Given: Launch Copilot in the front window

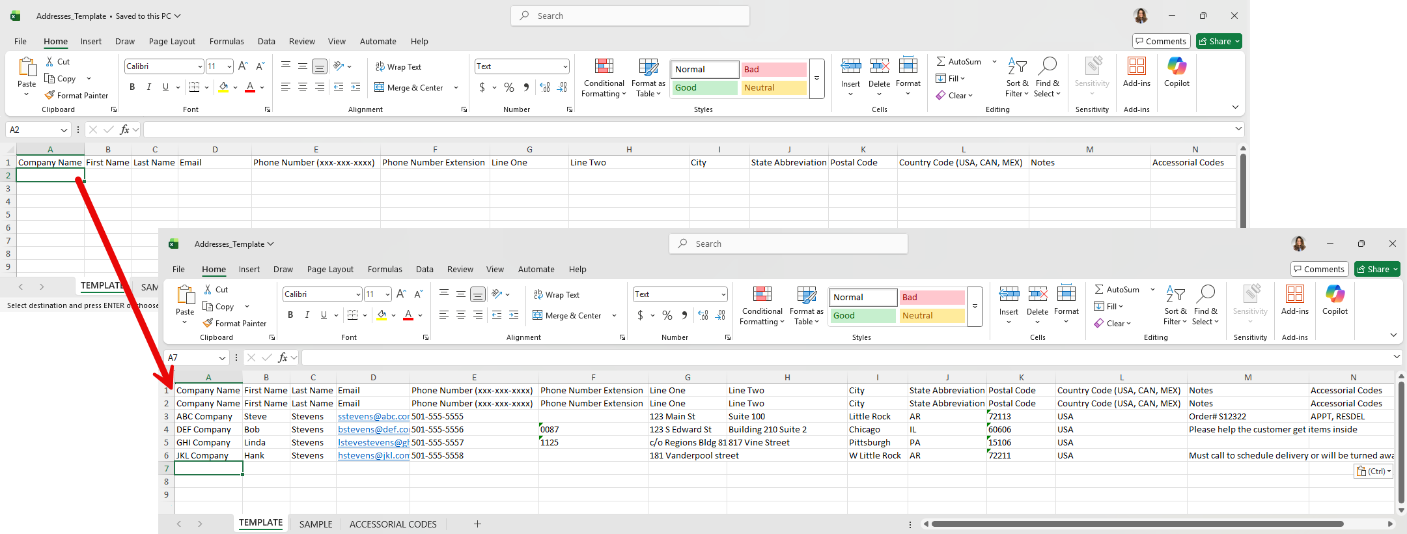Looking at the screenshot, I should click(1335, 300).
